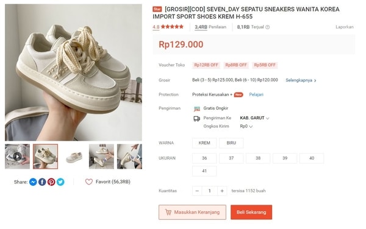
Task: Select KREM color option
Action: 204,143
